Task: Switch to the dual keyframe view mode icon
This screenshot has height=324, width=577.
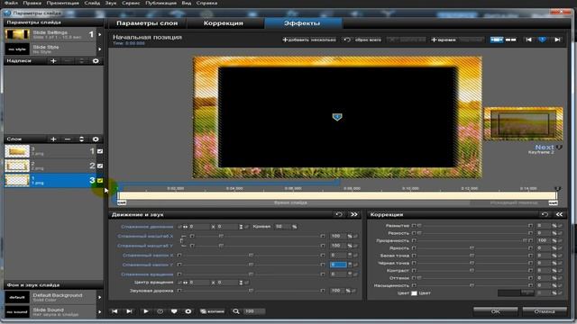Action: point(511,40)
